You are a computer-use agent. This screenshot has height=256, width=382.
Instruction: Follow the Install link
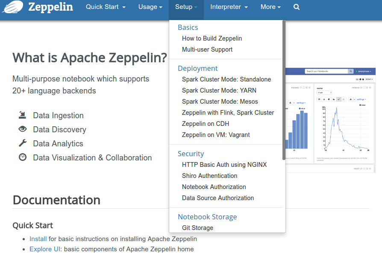tap(38, 239)
